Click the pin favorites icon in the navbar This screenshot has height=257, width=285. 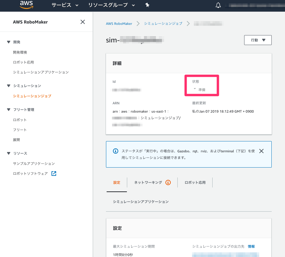[x=147, y=5]
